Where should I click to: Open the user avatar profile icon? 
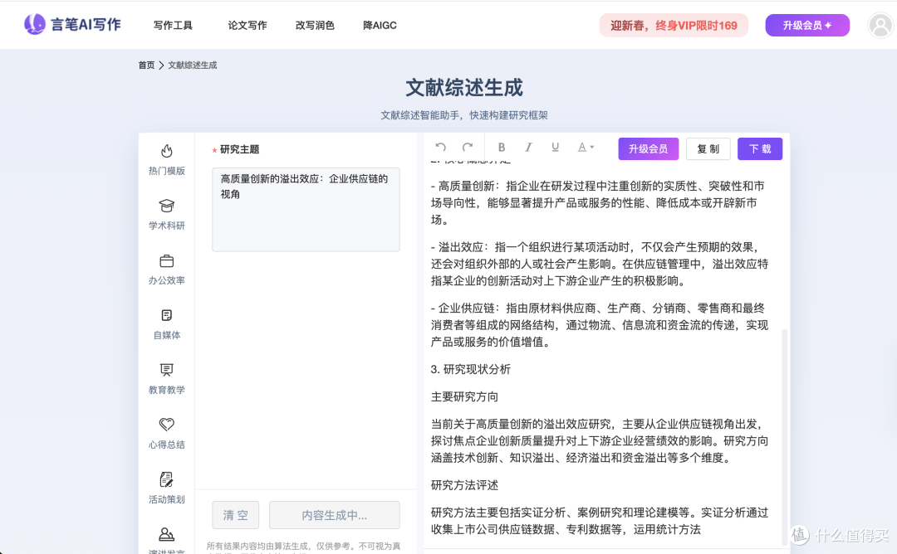tap(880, 25)
